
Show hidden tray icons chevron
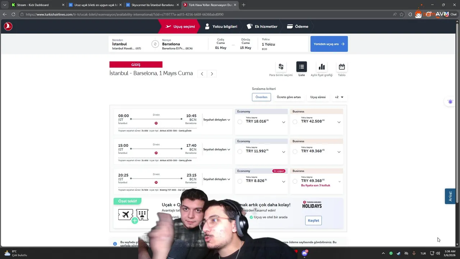click(x=383, y=253)
